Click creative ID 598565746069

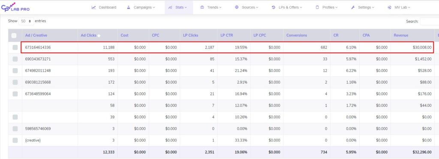38,129
